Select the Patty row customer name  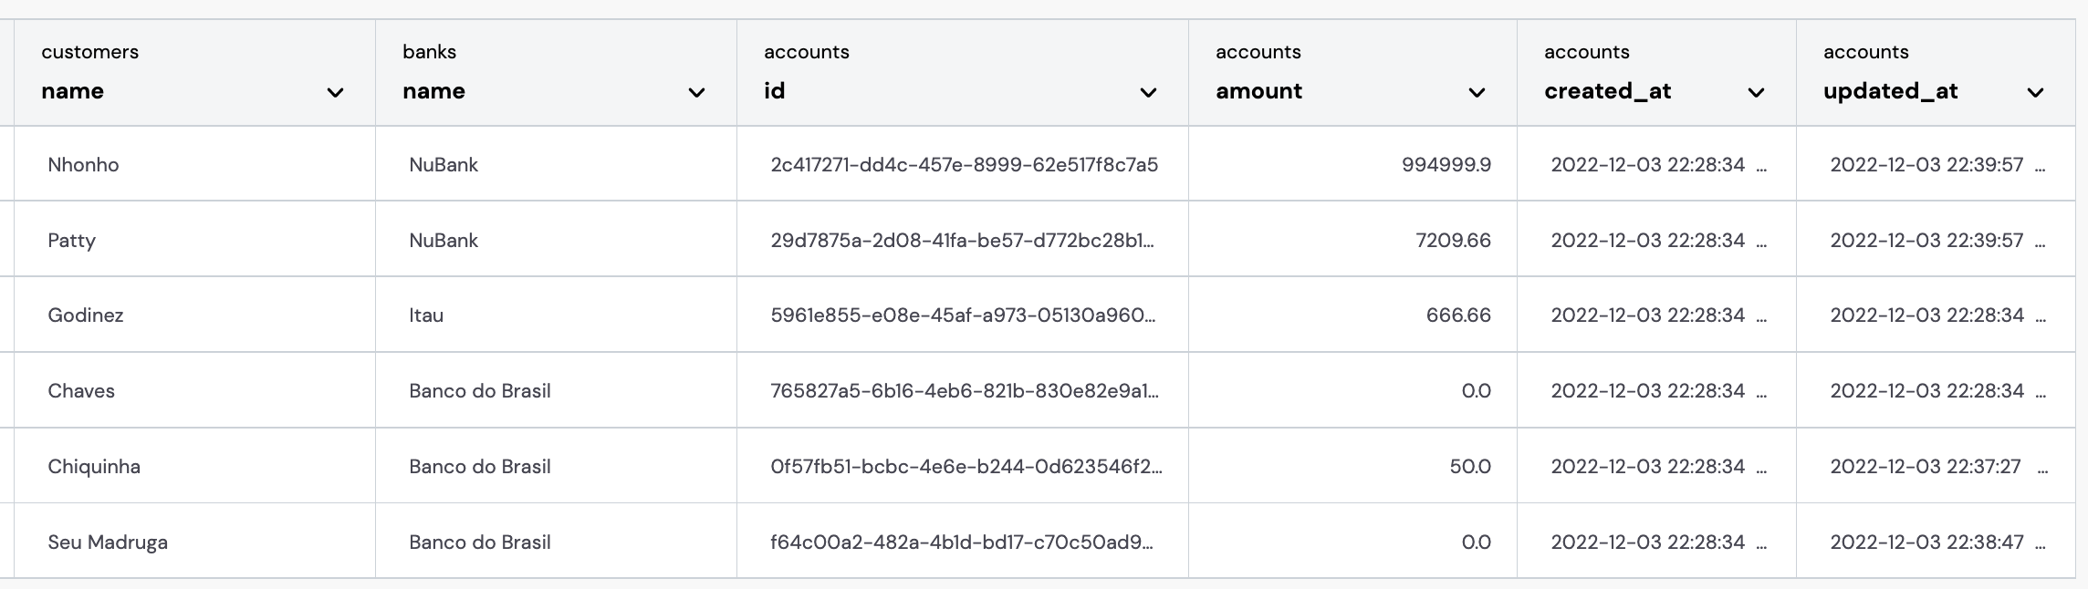pyautogui.click(x=72, y=240)
